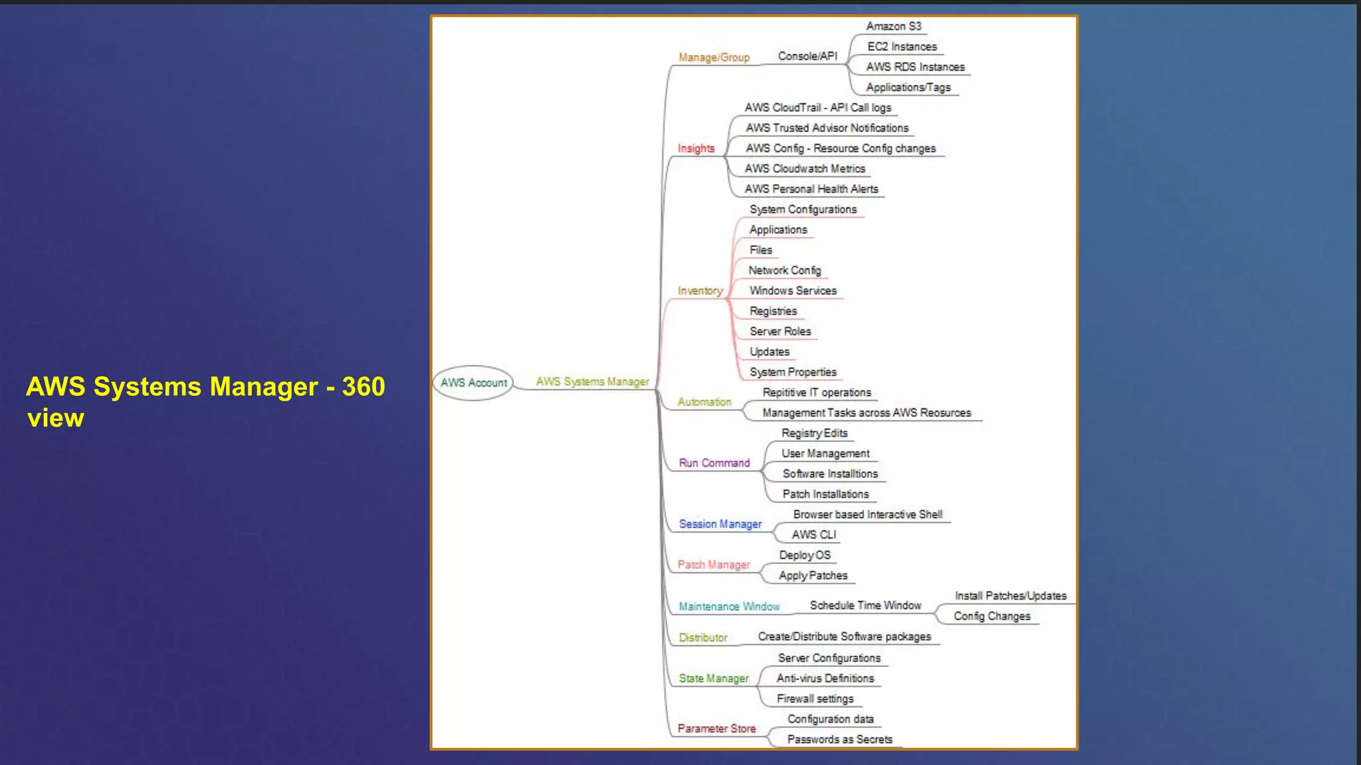
Task: Click Browser based Interactive Shell
Action: (x=867, y=515)
